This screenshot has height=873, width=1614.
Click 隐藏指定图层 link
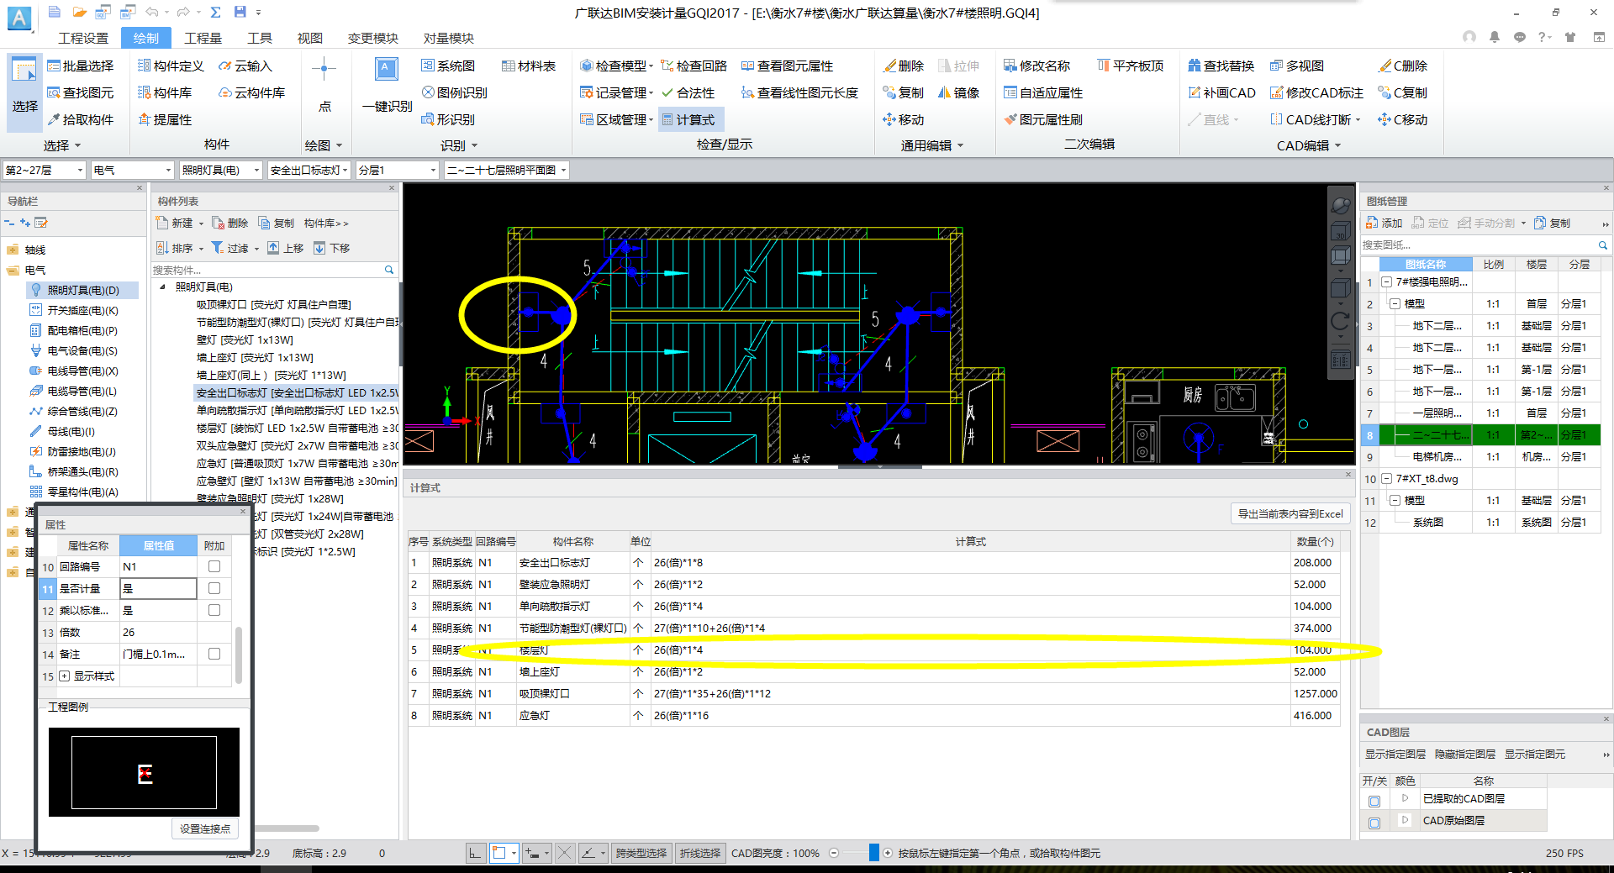pos(1464,754)
